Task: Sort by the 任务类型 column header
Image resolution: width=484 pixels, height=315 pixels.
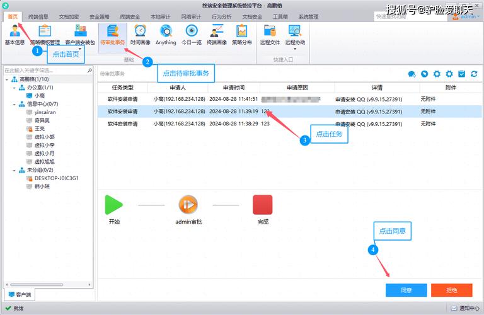Action: coord(122,88)
